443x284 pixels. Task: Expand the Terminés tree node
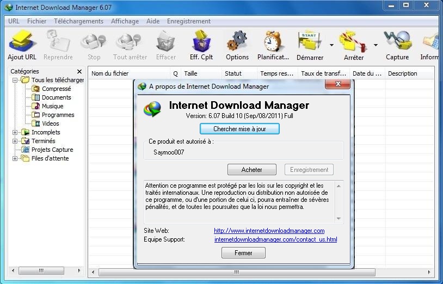15,141
